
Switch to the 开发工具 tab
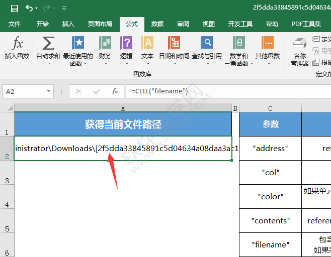240,24
